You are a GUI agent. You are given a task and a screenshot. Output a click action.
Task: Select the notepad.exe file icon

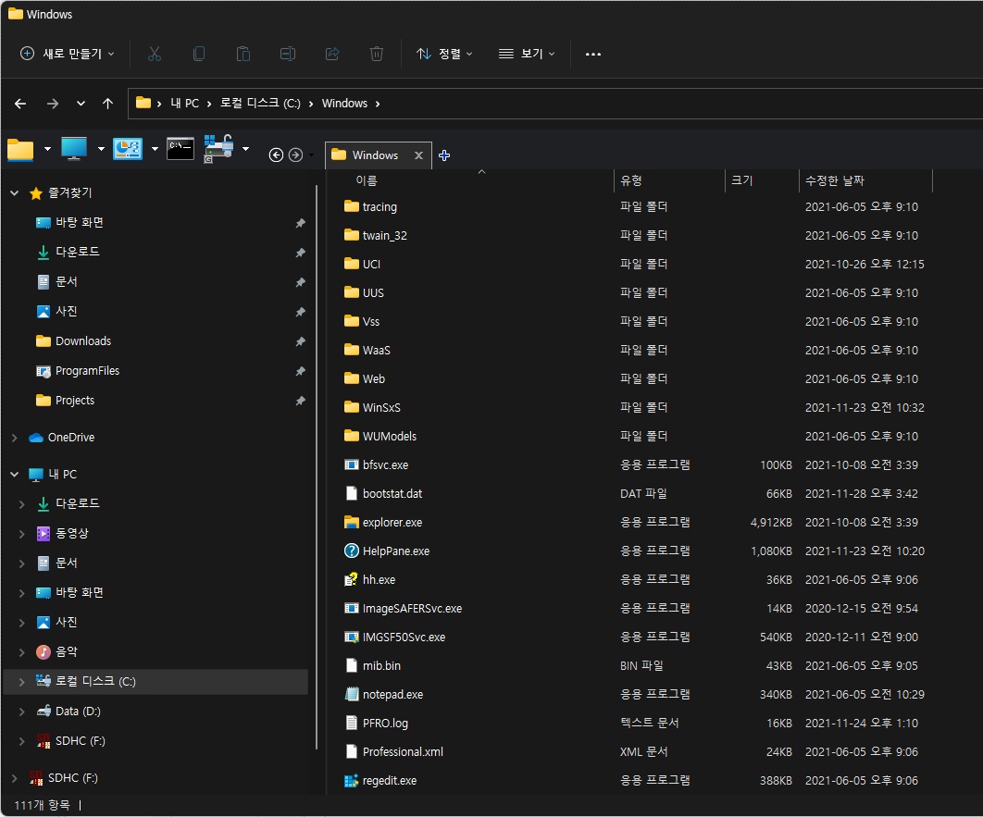coord(352,694)
